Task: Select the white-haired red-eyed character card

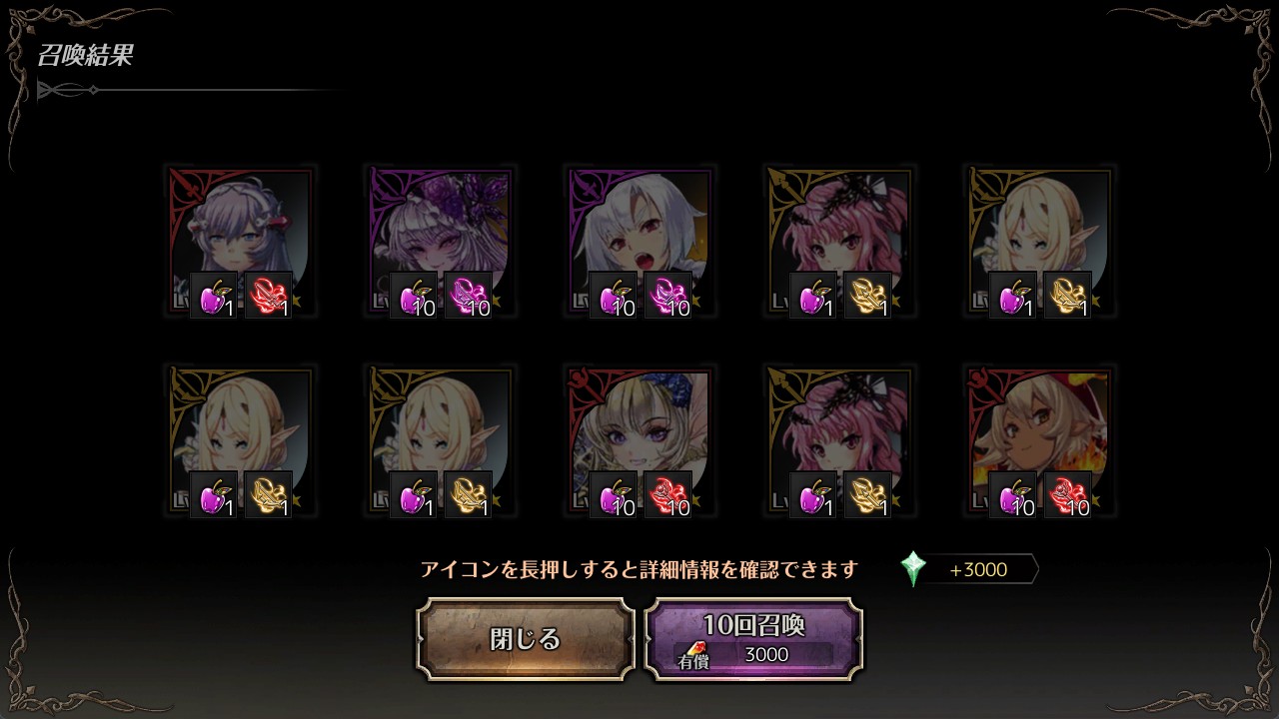Action: point(639,242)
